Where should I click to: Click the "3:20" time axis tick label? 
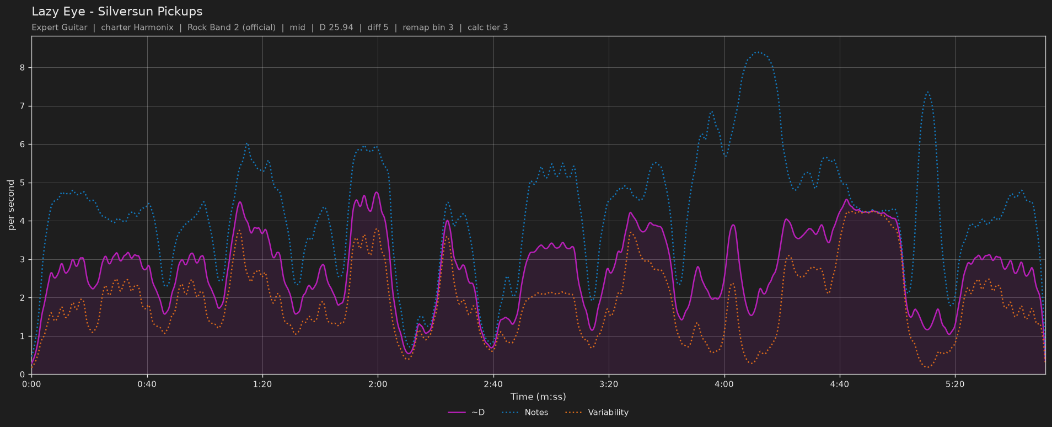(x=609, y=385)
